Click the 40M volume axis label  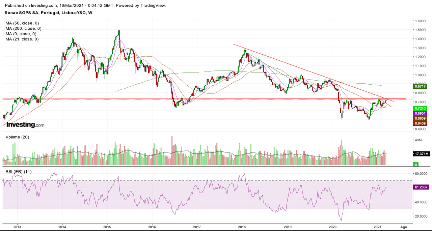418,140
